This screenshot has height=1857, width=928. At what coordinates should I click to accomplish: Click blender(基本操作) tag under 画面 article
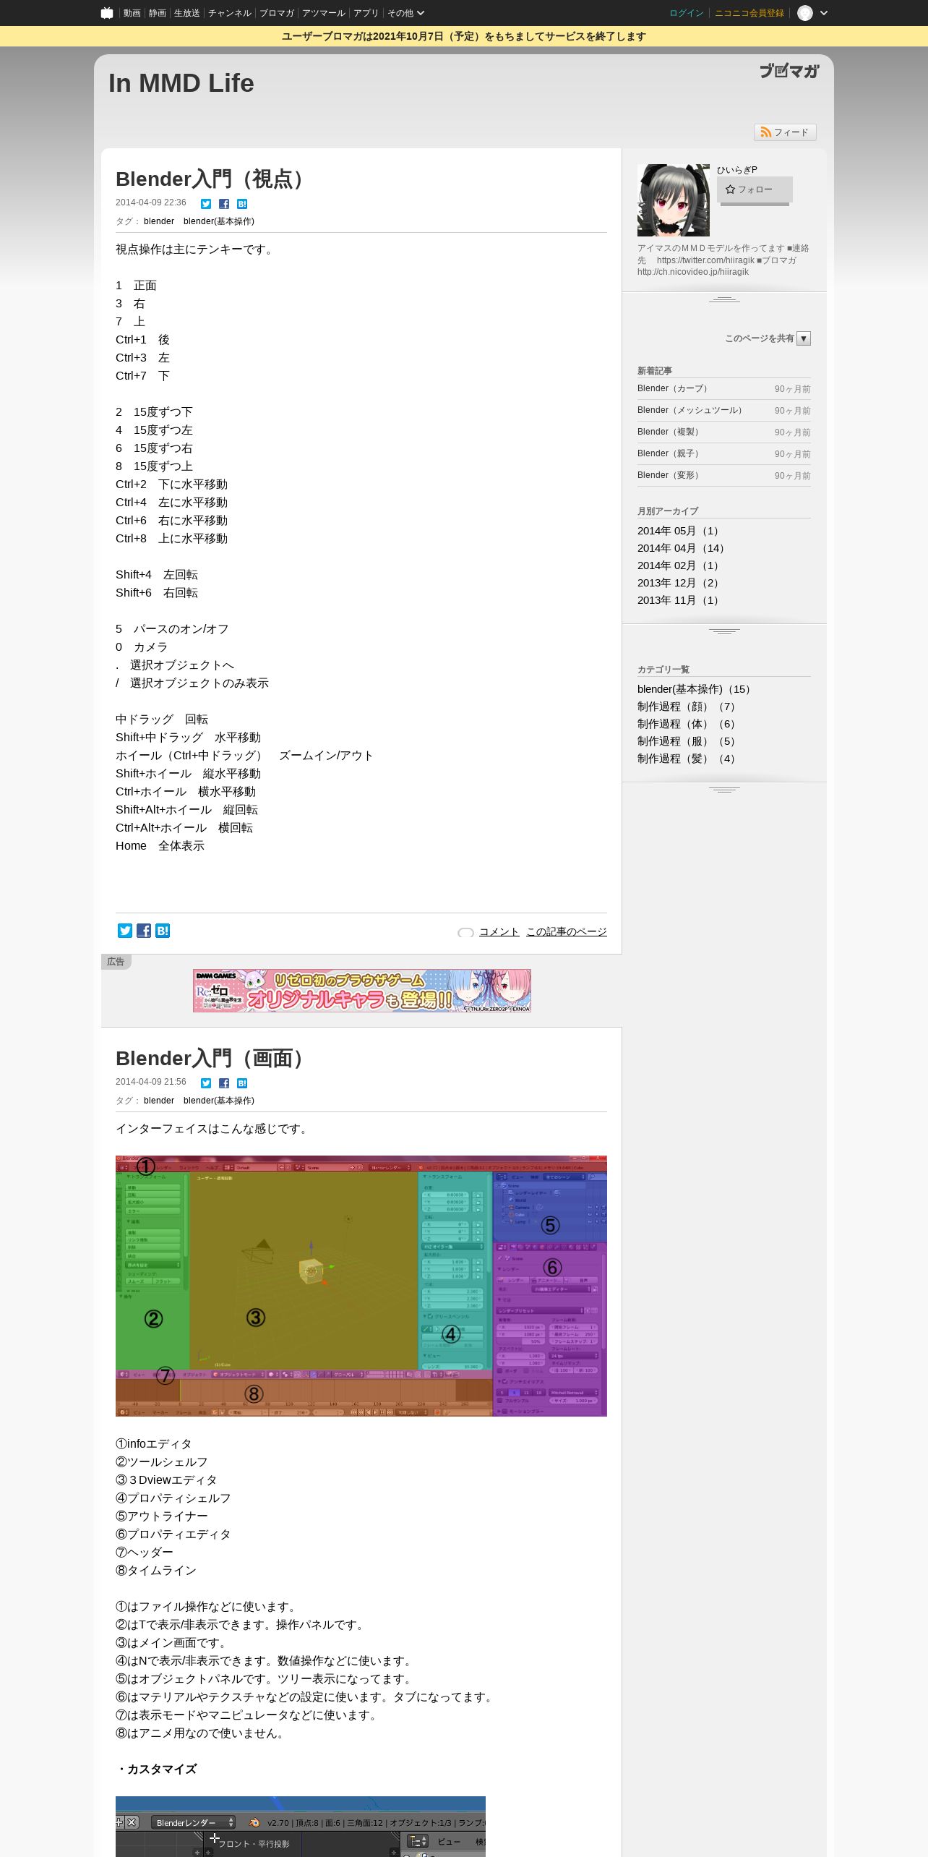point(219,1101)
